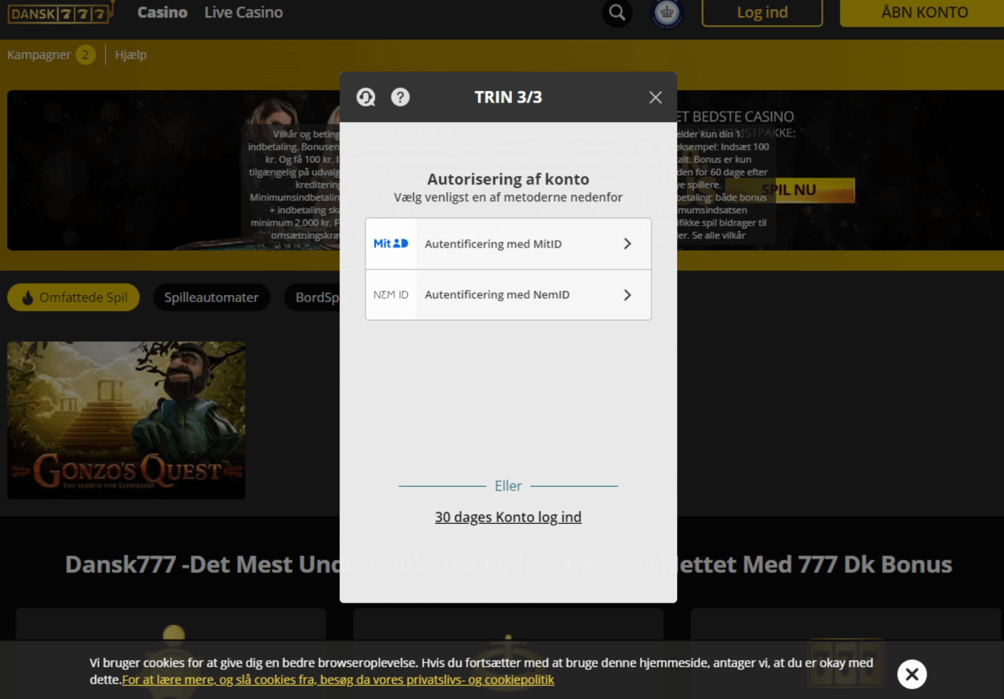1004x699 pixels.
Task: Expand NemID authentication chevron arrow
Action: point(627,295)
